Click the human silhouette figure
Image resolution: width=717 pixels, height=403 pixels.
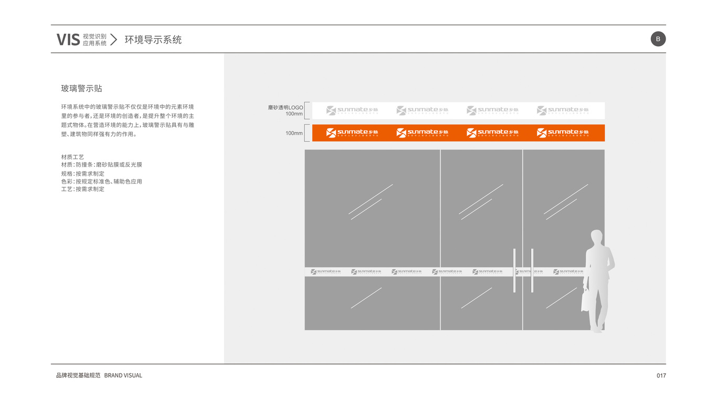click(598, 281)
